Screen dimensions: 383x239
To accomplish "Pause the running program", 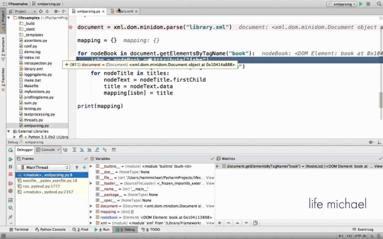I will (x=10, y=167).
